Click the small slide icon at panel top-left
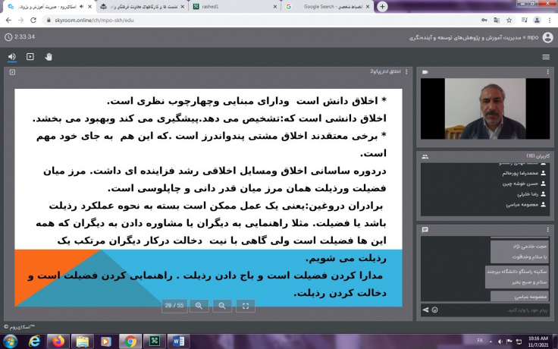Screen dimensions: 558x349 click(x=13, y=72)
